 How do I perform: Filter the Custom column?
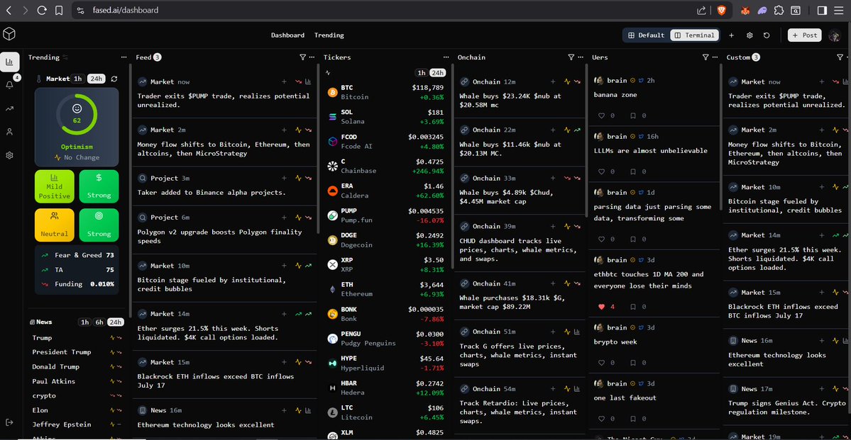point(840,57)
